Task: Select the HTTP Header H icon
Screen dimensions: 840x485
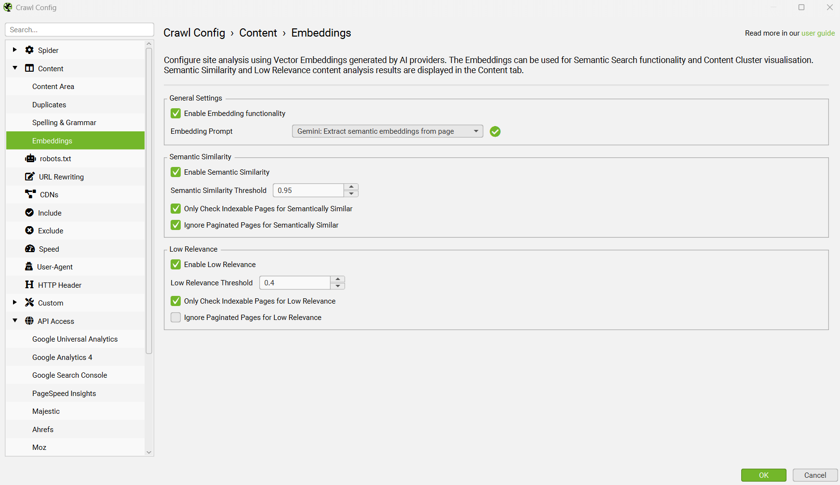Action: click(x=29, y=285)
